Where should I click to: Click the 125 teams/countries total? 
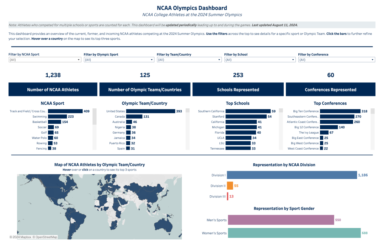pos(145,75)
